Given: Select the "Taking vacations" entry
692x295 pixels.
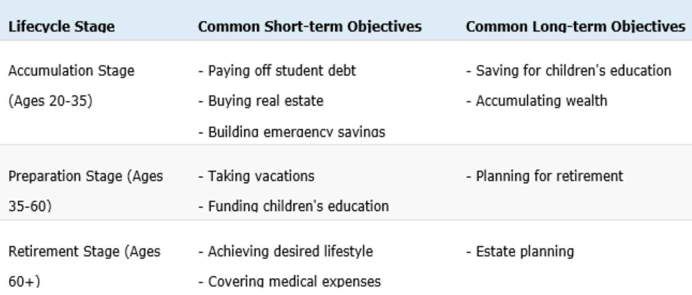Looking at the screenshot, I should [x=261, y=176].
